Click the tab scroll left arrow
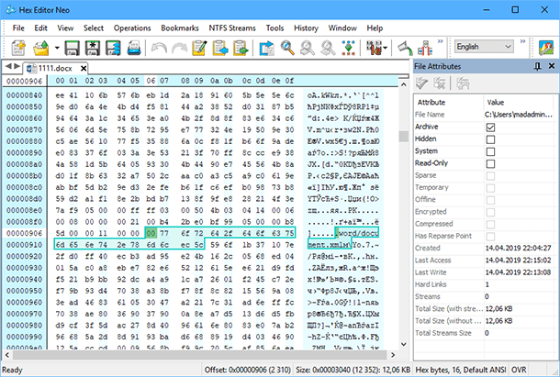560x377 pixels. (x=9, y=66)
